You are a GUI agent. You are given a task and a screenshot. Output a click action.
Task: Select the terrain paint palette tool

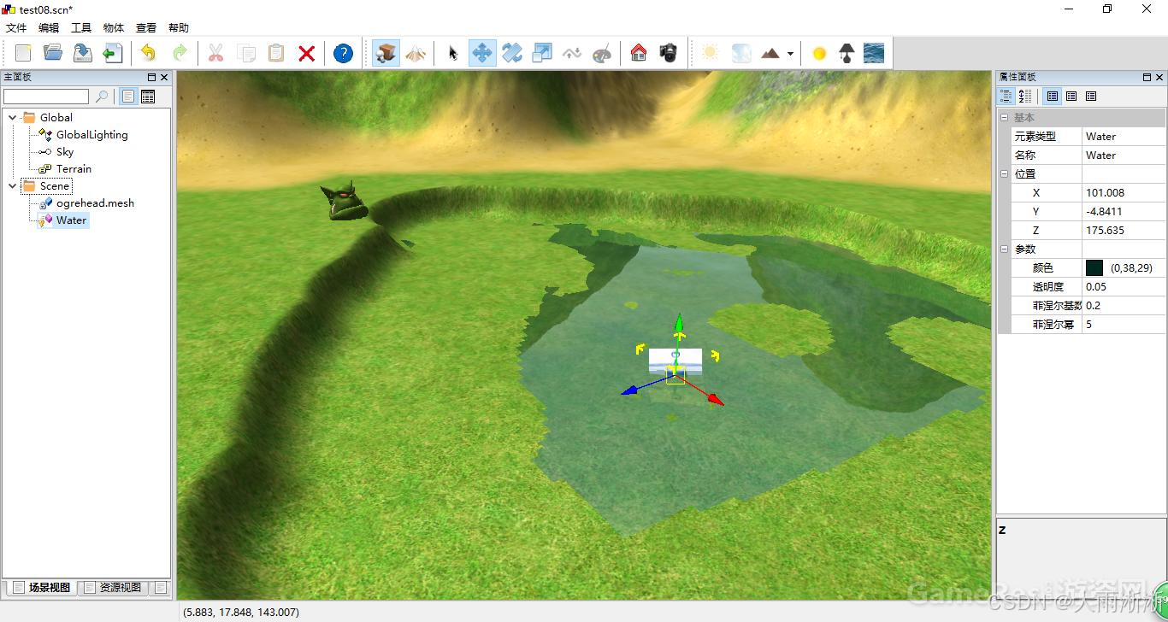[602, 53]
